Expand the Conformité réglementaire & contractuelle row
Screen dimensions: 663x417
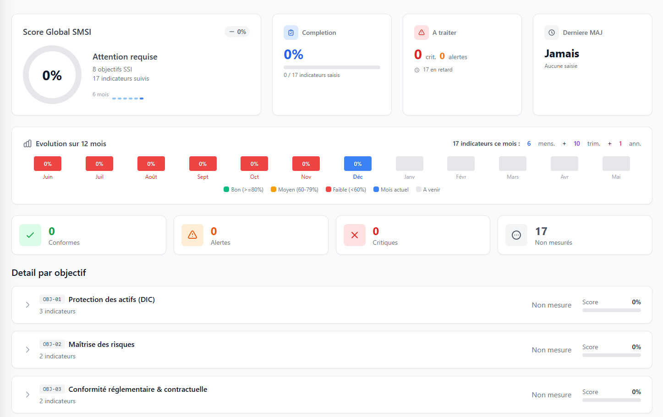tap(27, 395)
